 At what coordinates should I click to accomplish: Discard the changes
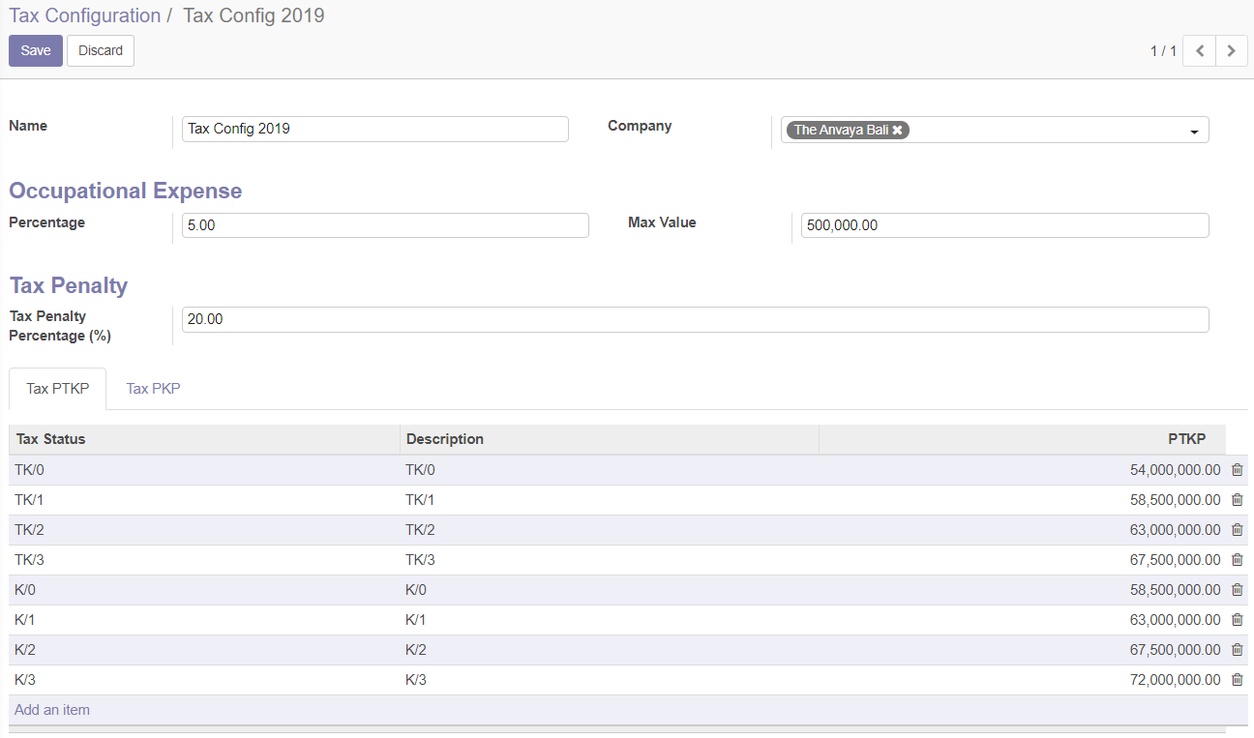101,51
